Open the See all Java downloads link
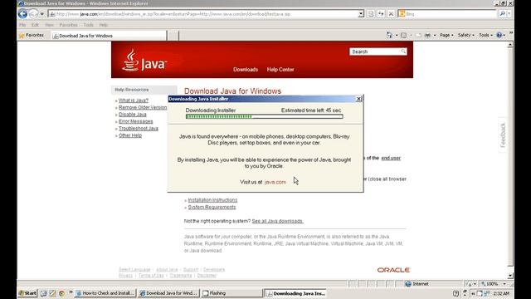This screenshot has width=531, height=299. click(x=278, y=221)
